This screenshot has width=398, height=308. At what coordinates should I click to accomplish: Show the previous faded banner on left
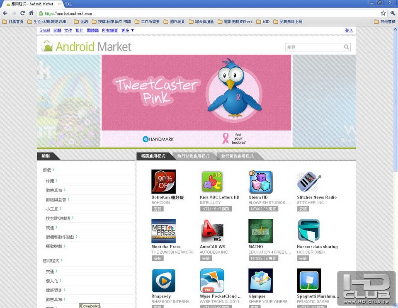pos(69,101)
